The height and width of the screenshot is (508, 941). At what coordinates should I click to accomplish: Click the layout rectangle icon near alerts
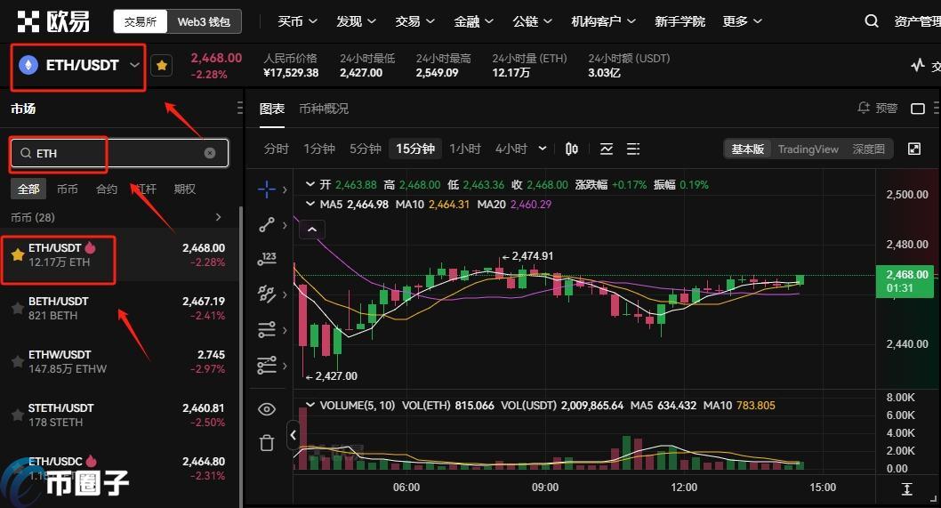click(918, 109)
